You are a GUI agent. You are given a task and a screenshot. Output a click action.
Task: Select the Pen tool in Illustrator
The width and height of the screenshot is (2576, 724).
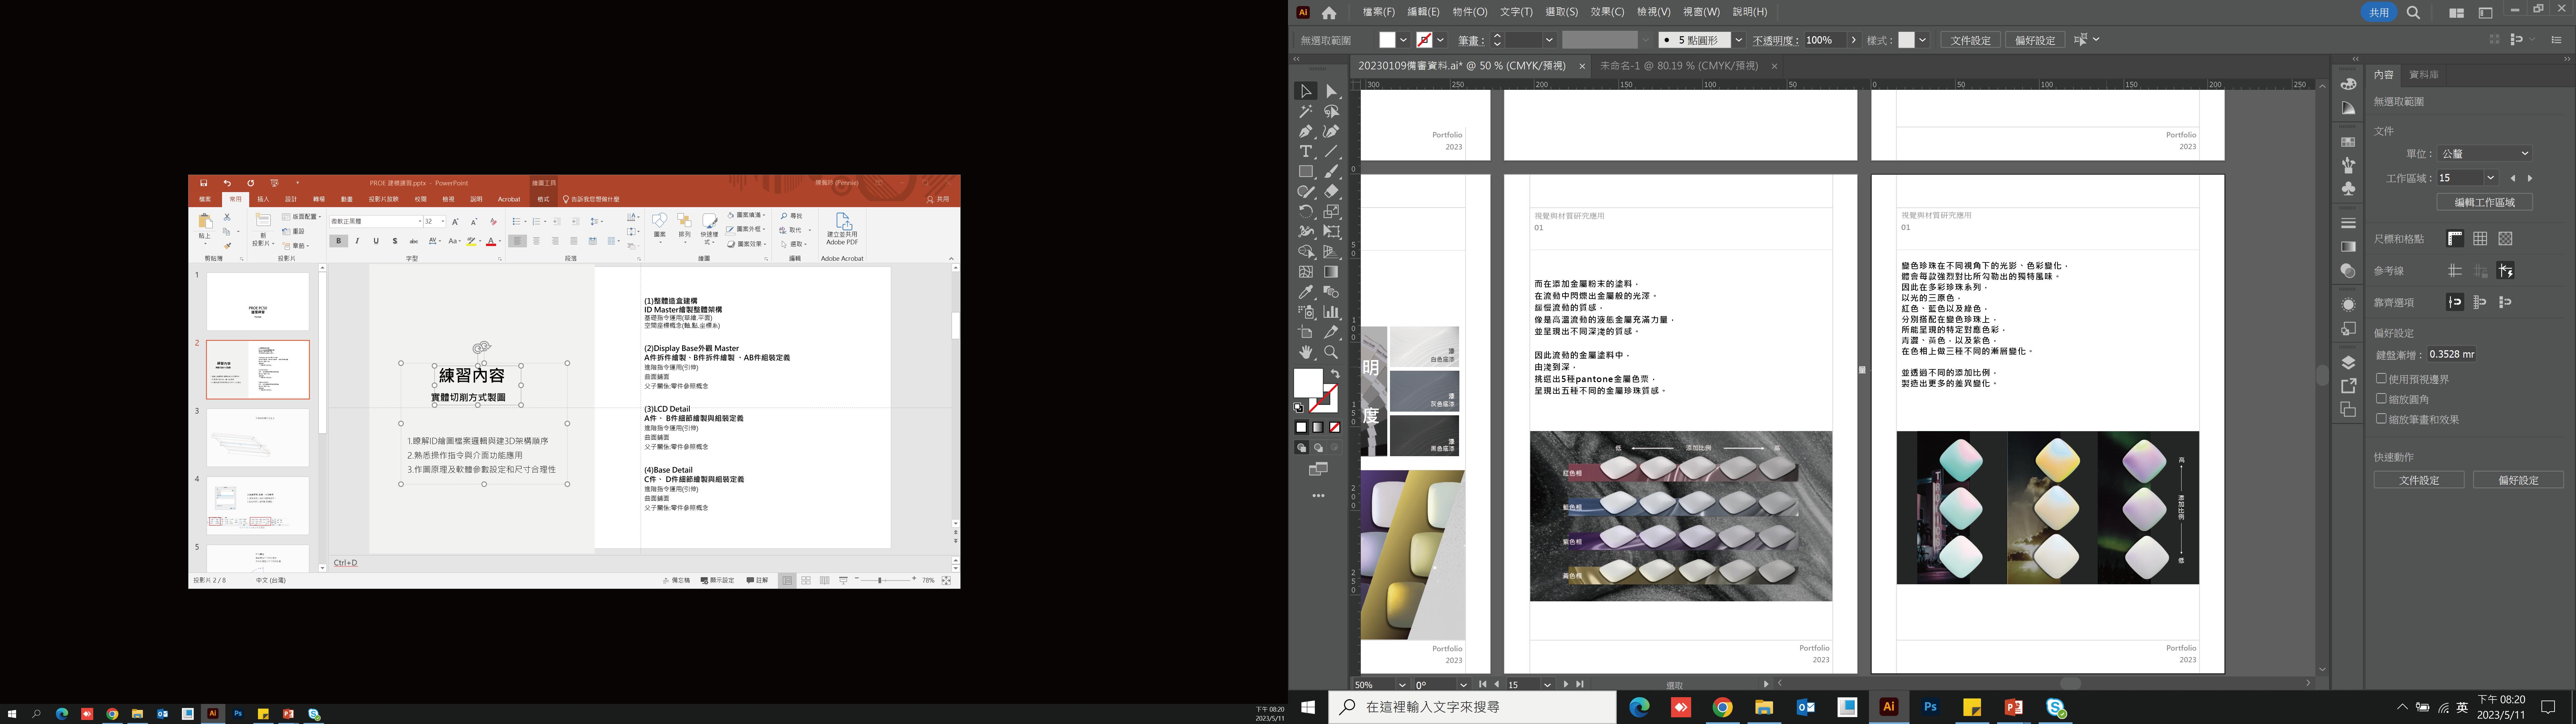pos(1306,131)
